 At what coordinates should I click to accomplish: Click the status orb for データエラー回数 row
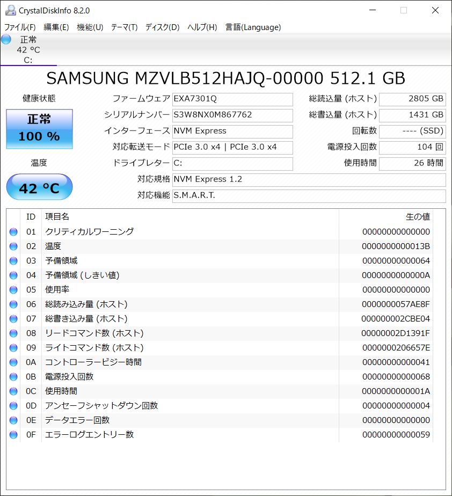pos(13,420)
